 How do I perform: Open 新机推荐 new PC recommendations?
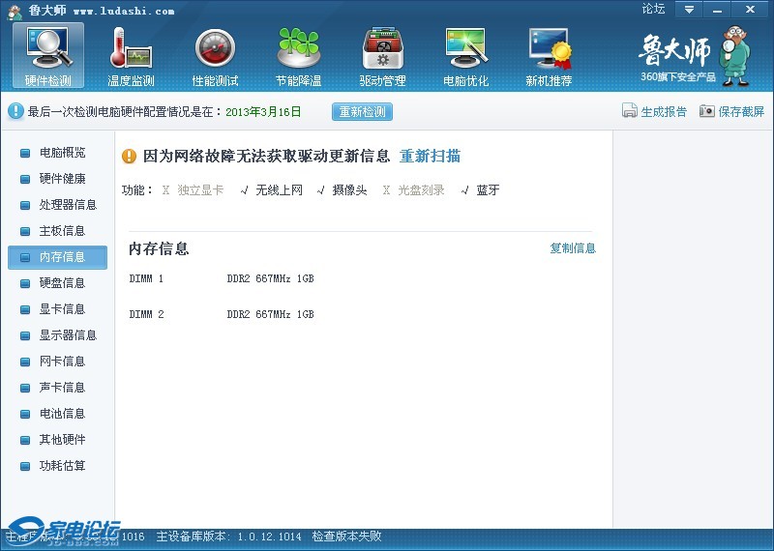coord(549,56)
